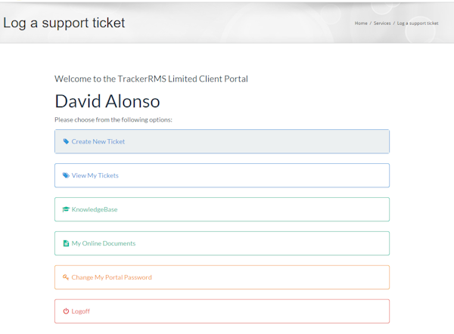
Task: Click the David Alonso name heading
Action: pyautogui.click(x=107, y=101)
